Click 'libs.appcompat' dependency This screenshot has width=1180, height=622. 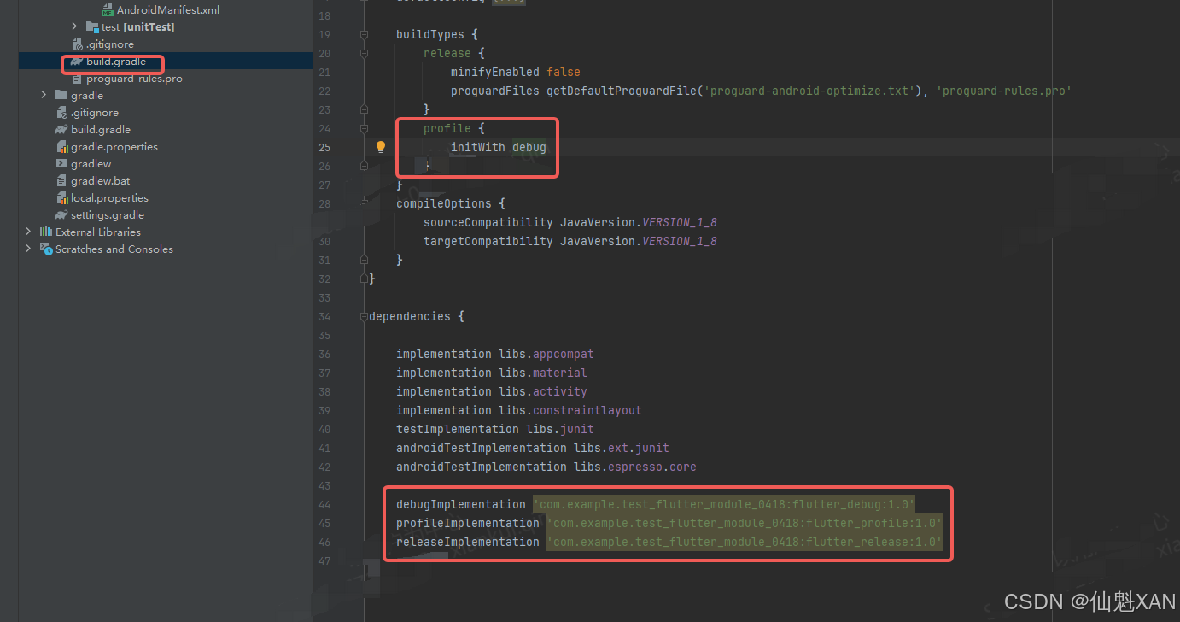546,355
